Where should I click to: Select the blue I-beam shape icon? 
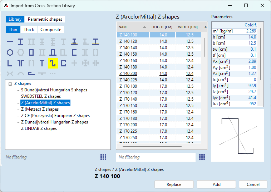pyautogui.click(x=21, y=42)
